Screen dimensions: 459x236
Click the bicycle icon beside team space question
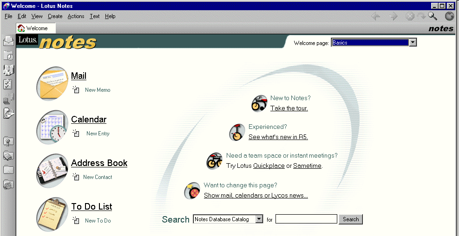(214, 161)
